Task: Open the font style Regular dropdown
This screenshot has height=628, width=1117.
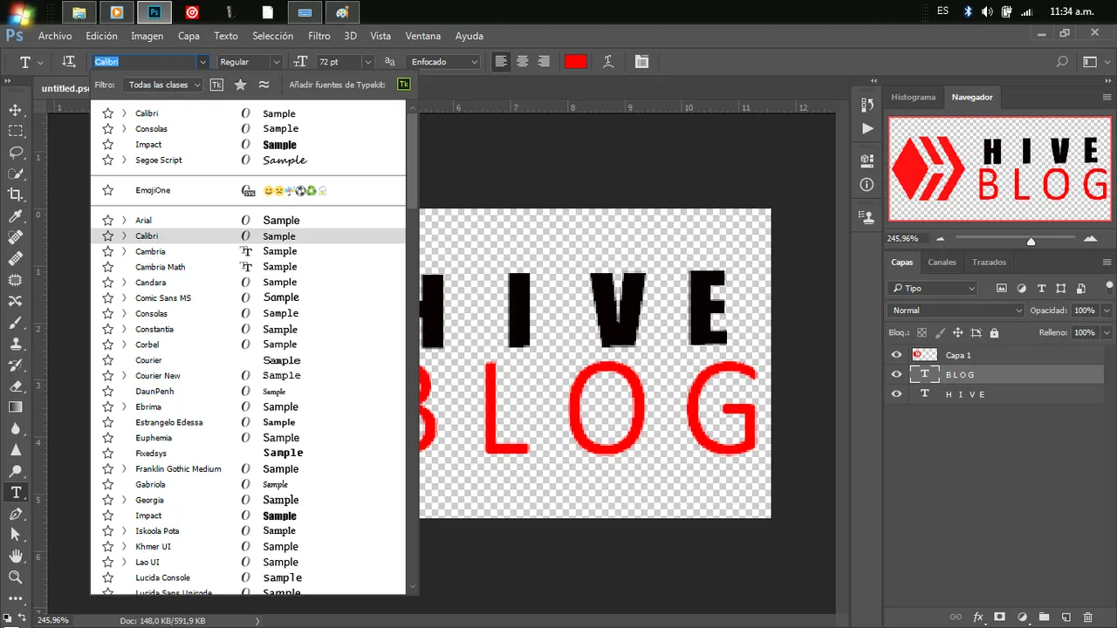Action: [x=249, y=62]
